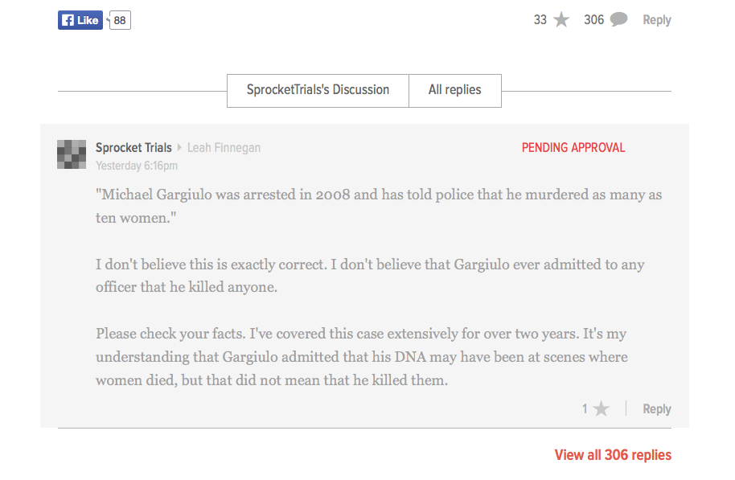Click the Yesterday 6:16pm timestamp
Viewport: 735px width, 480px height.
click(x=137, y=166)
